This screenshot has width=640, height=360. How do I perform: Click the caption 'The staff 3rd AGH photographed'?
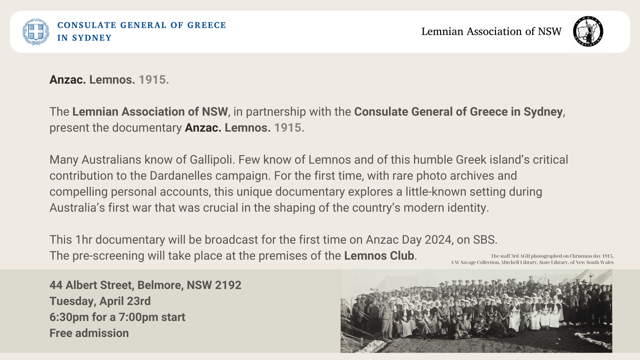552,256
